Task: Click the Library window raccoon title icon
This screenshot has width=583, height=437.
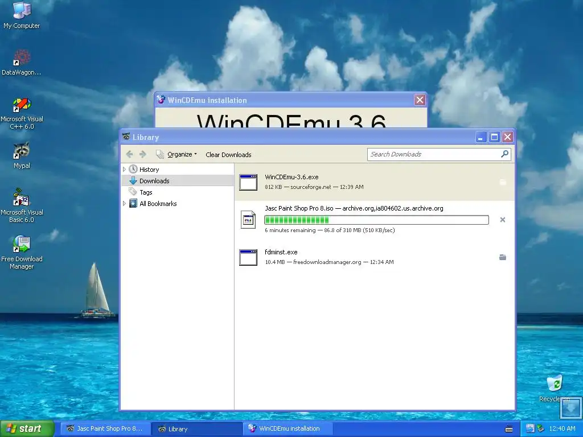Action: coord(126,137)
